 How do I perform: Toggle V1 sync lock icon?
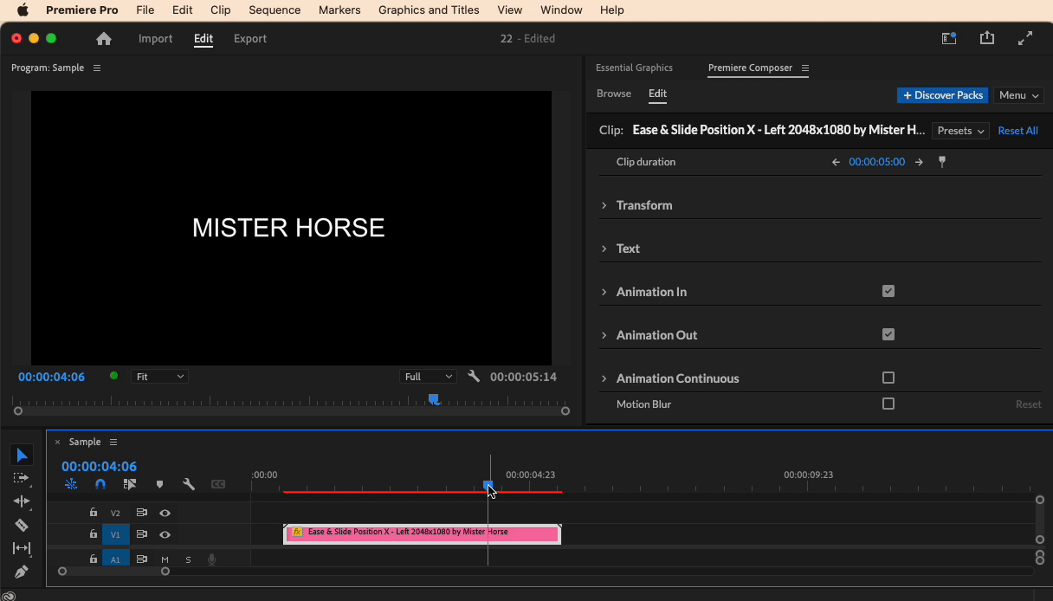pyautogui.click(x=142, y=535)
